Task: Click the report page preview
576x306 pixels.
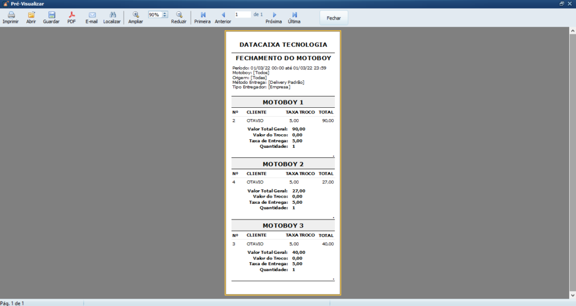Action: [283, 163]
